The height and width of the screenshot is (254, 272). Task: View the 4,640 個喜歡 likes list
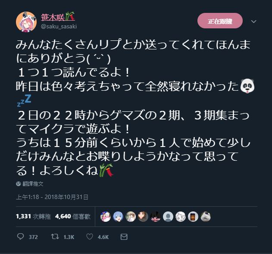pos(73,216)
